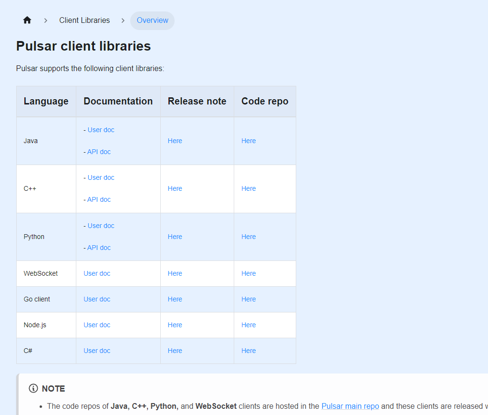This screenshot has width=488, height=415.
Task: Click the NOTE label text
Action: 53,389
